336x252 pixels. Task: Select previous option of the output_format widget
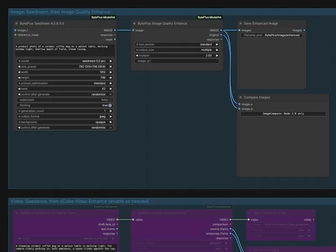coord(19,117)
